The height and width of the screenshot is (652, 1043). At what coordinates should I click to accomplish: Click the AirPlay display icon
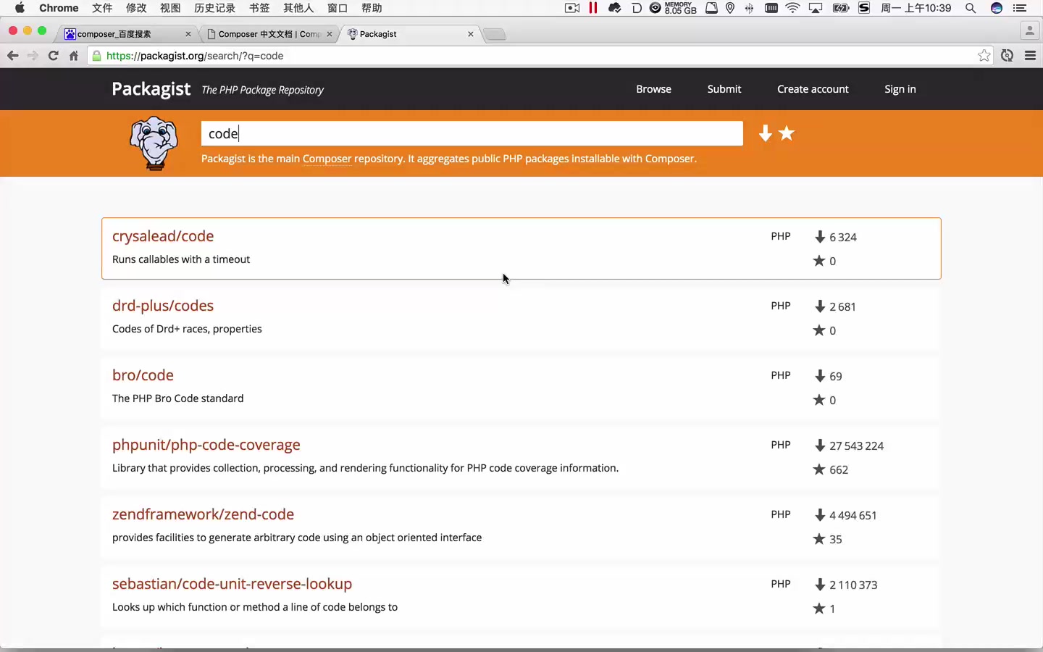coord(816,8)
